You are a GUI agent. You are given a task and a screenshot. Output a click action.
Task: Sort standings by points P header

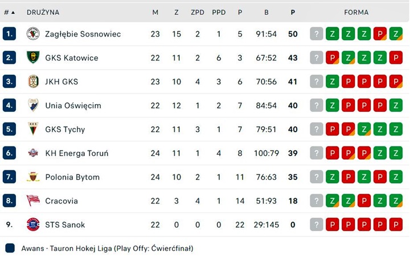293,12
